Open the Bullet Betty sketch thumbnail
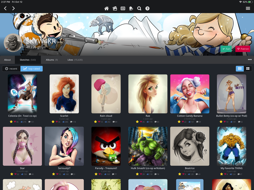254x190 pixels. 231,94
